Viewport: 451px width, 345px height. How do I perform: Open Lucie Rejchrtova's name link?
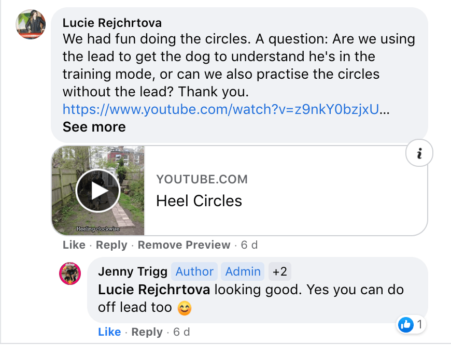point(112,23)
